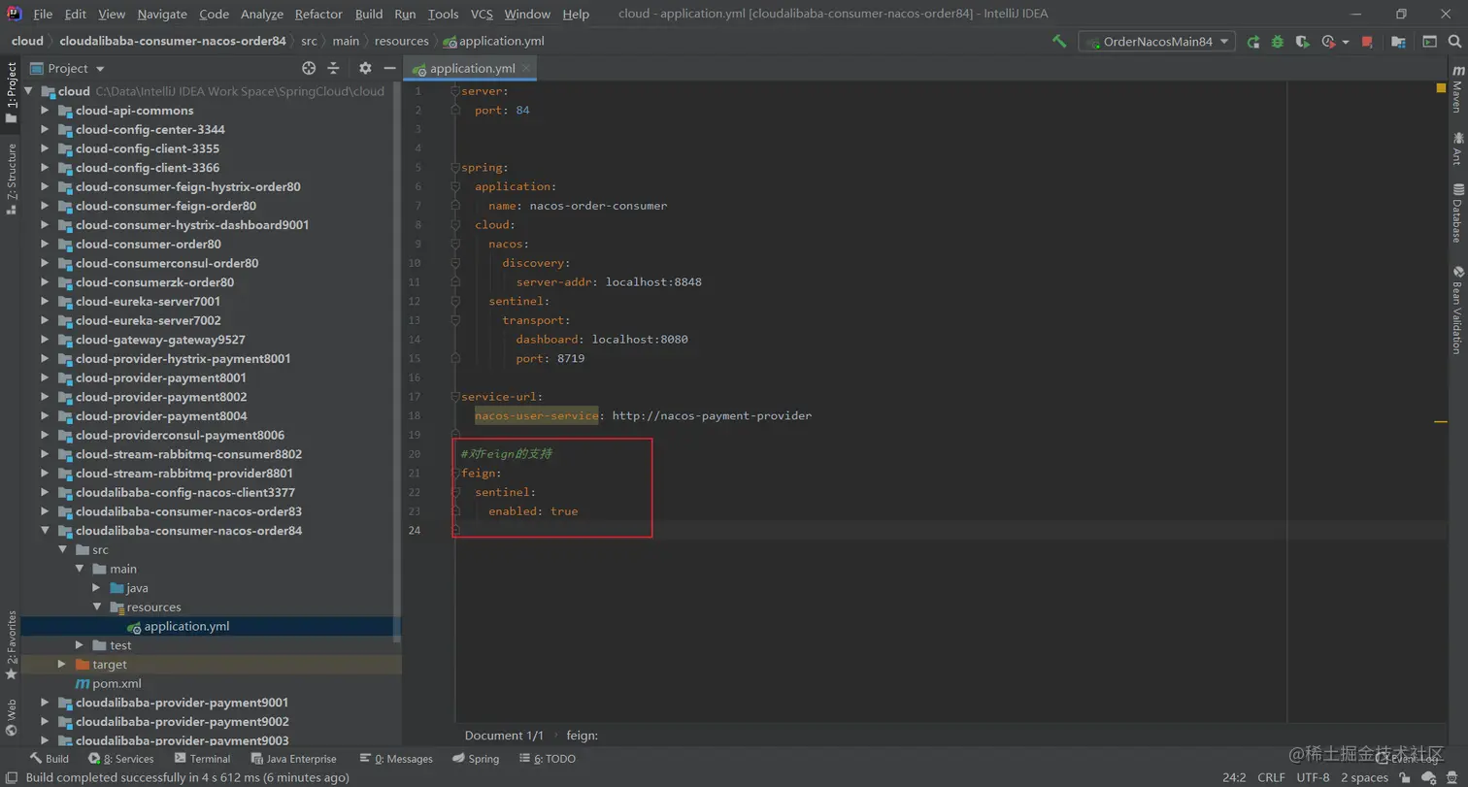Click the feign: breadcrumb below the editor

(x=583, y=736)
